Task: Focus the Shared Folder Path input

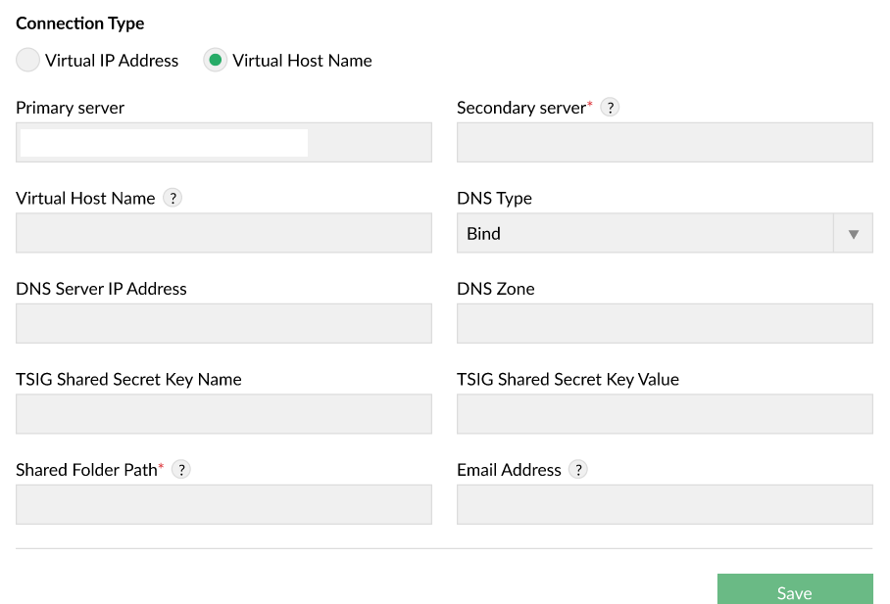Action: (223, 505)
